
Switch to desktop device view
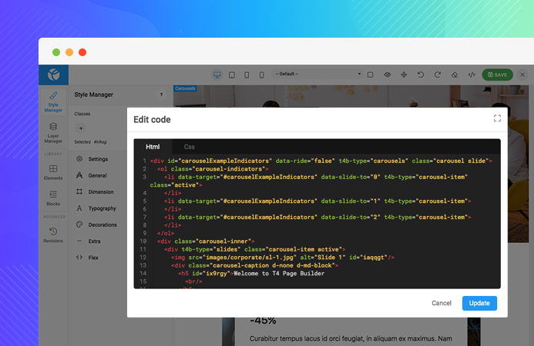click(x=217, y=75)
